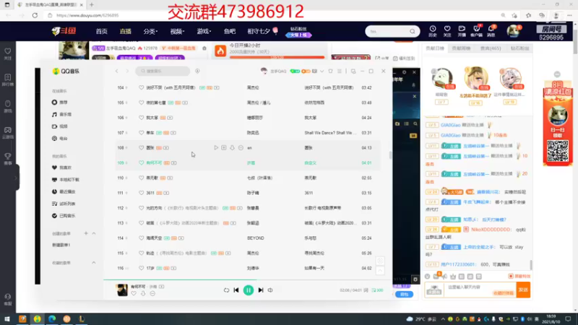The height and width of the screenshot is (325, 578).
Task: Open the playlist queue showing 300 songs
Action: [x=377, y=290]
